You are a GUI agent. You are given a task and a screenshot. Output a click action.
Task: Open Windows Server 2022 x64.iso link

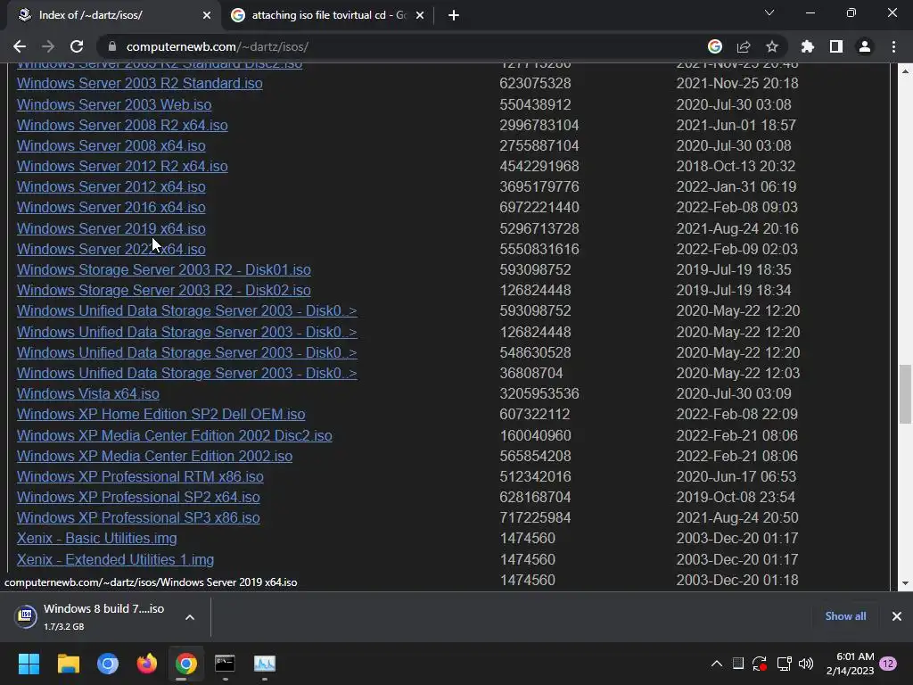pyautogui.click(x=111, y=250)
